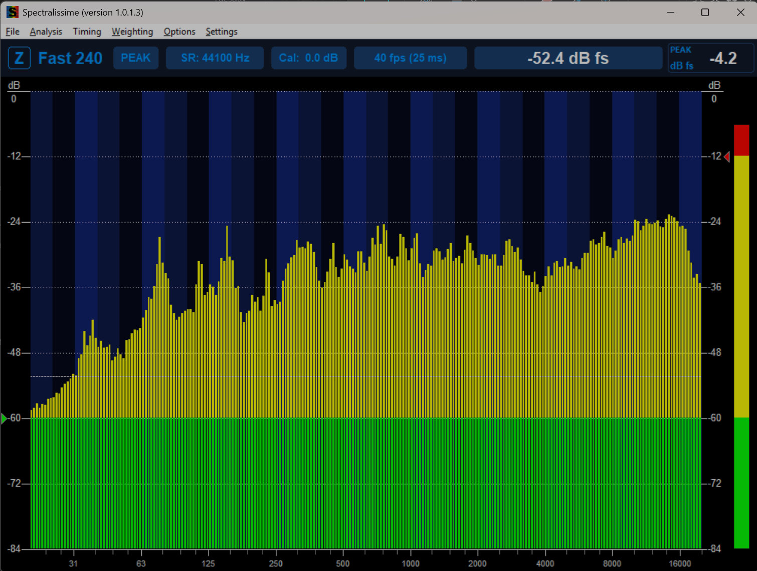Open the Timing menu
757x571 pixels.
tap(87, 32)
